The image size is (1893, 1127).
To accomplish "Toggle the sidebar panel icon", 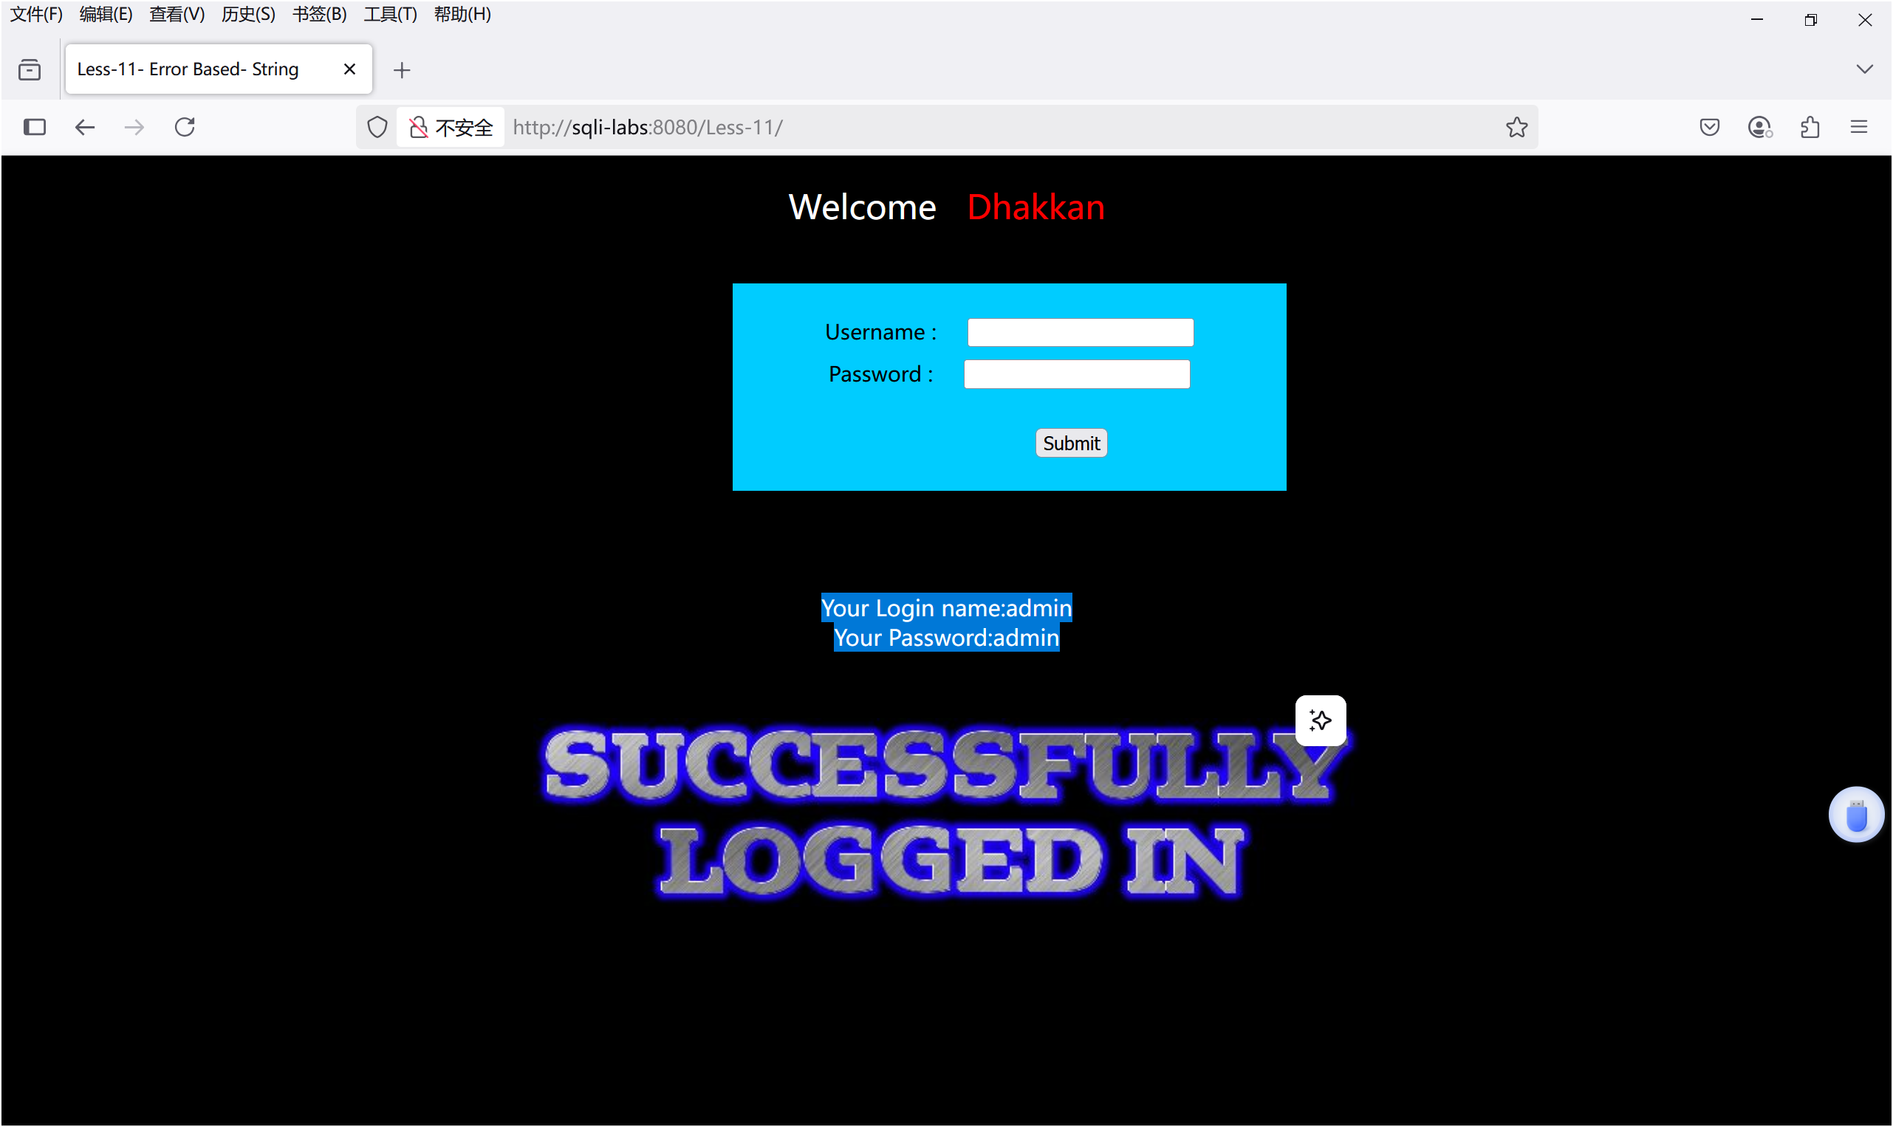I will pos(34,127).
